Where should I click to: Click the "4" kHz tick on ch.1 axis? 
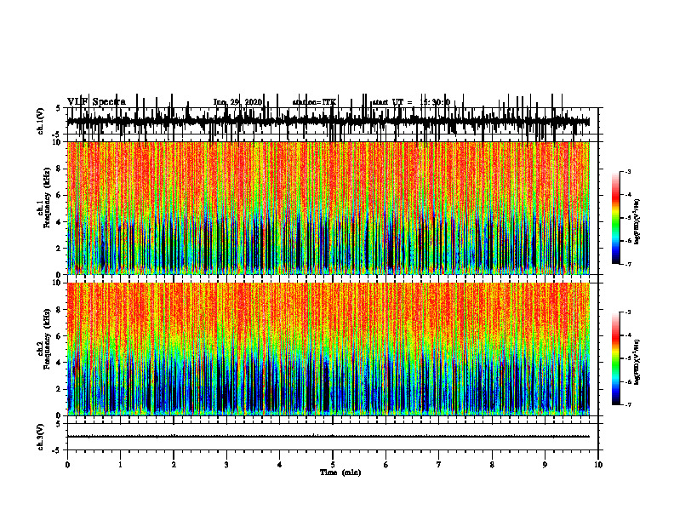click(x=60, y=222)
